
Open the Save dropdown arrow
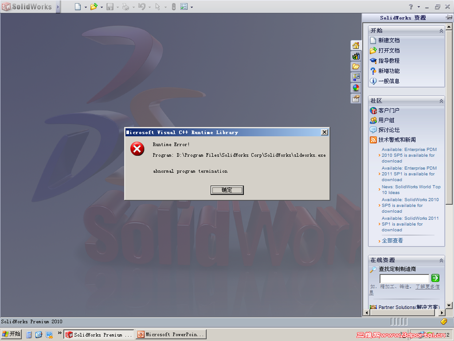point(117,7)
